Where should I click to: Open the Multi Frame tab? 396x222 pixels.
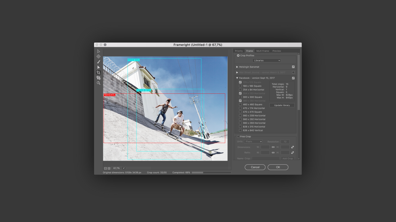[263, 51]
